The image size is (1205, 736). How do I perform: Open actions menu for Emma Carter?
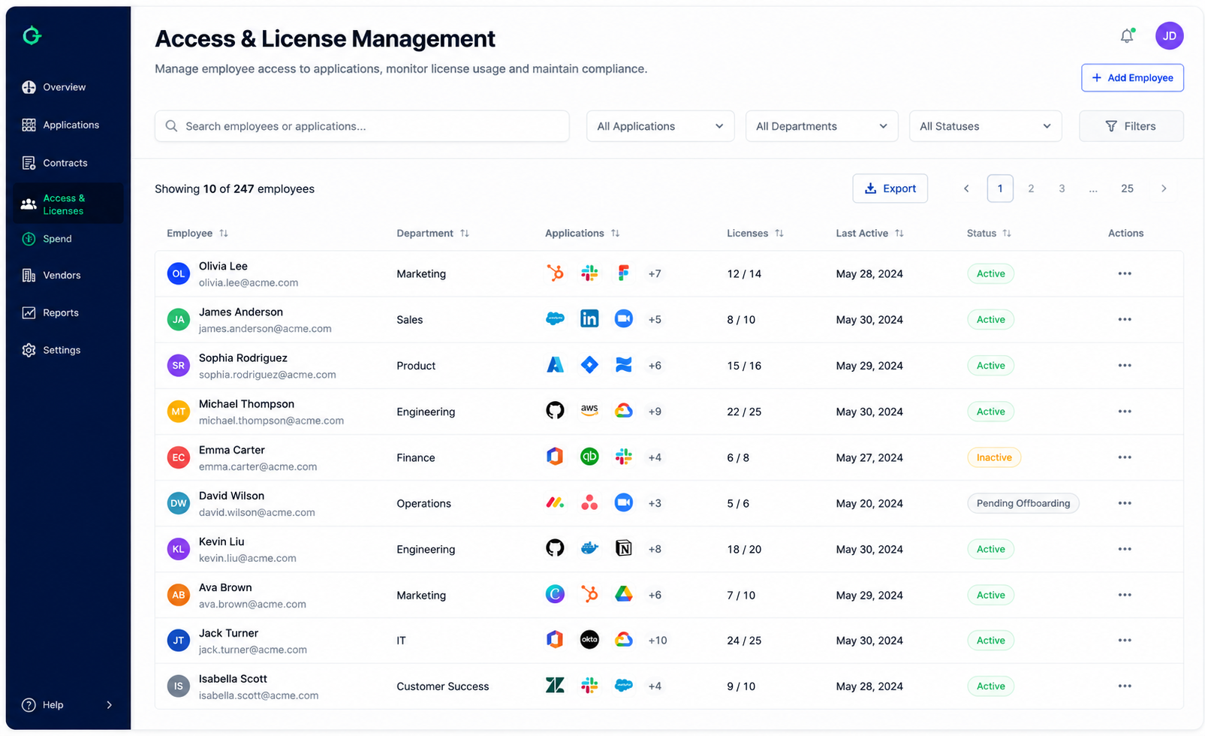(x=1124, y=457)
